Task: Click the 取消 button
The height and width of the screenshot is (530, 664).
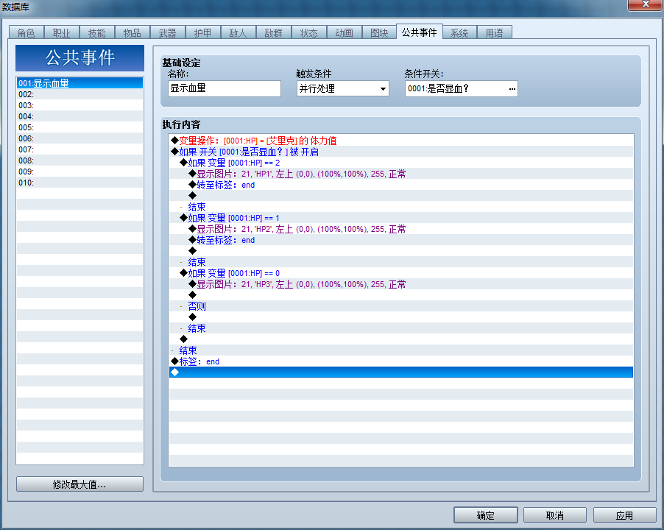Action: tap(555, 515)
